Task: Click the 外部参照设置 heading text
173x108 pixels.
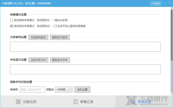Action: click(18, 37)
